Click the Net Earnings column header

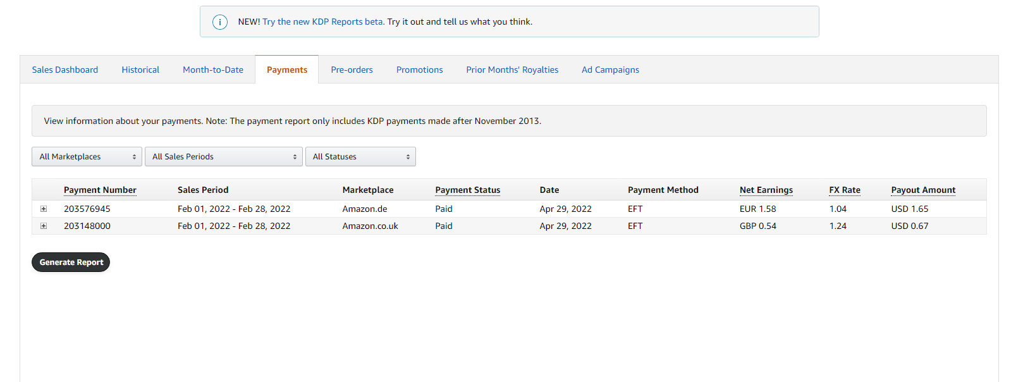click(766, 190)
